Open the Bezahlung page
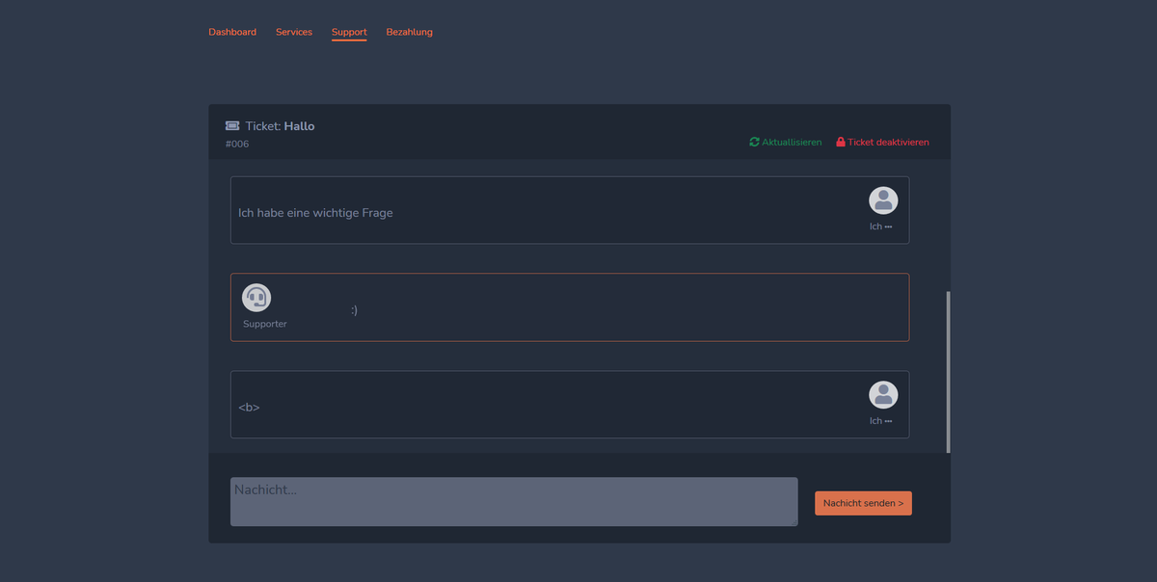 (409, 32)
